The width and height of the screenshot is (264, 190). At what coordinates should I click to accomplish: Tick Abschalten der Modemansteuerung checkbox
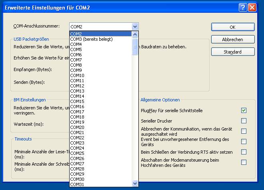tap(244, 162)
